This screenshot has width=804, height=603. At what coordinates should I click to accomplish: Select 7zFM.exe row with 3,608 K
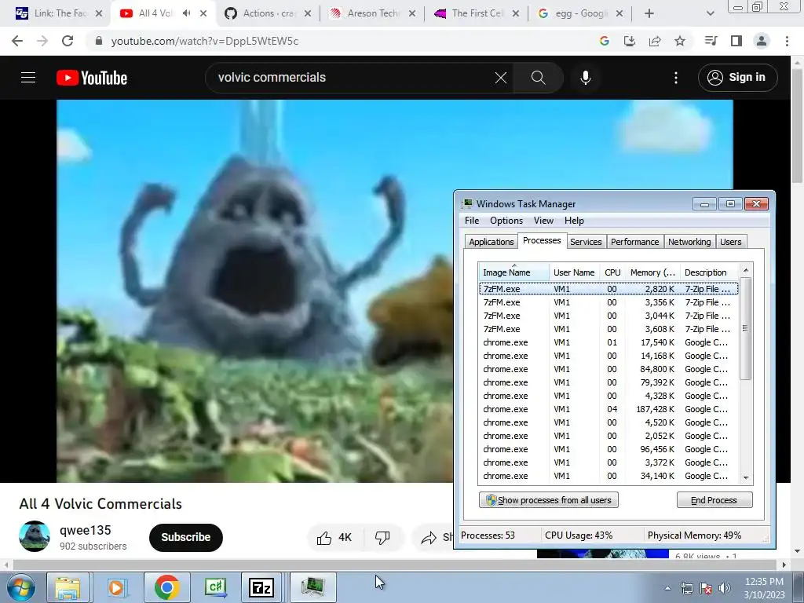(608, 329)
